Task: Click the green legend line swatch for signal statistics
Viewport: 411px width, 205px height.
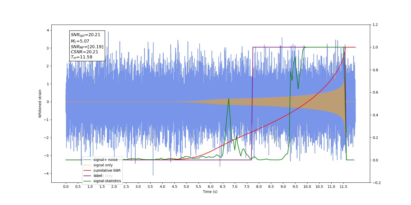Action: tap(87, 181)
